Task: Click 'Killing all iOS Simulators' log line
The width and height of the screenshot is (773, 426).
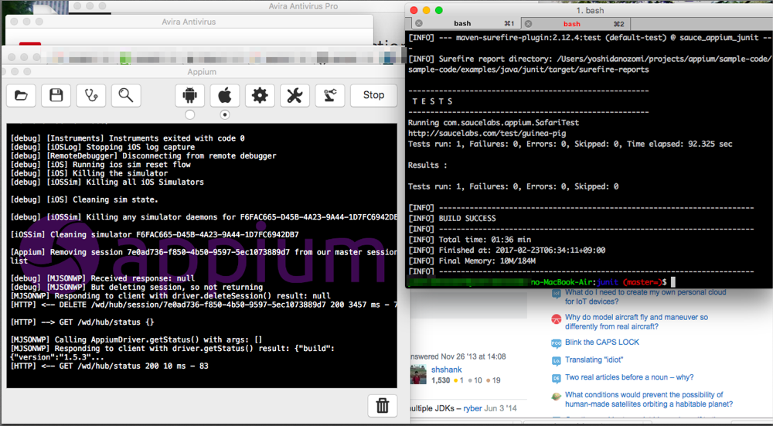Action: pos(107,182)
